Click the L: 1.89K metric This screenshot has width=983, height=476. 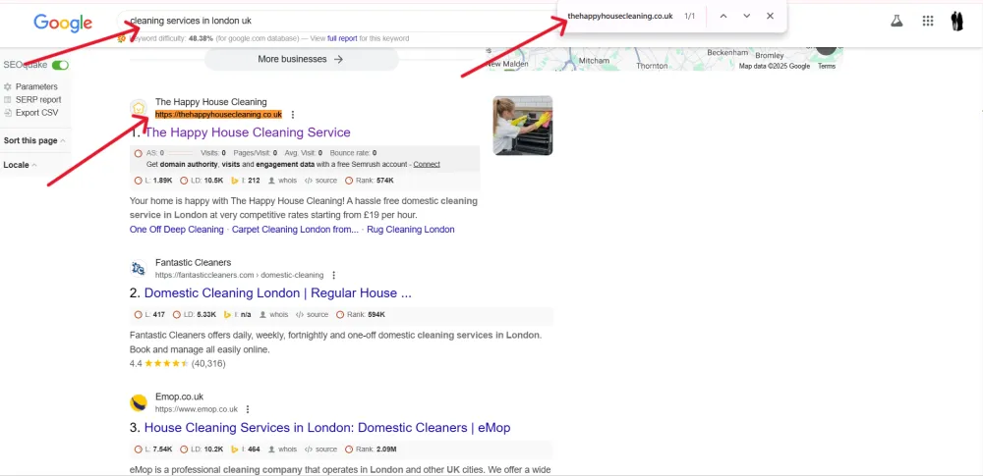153,181
